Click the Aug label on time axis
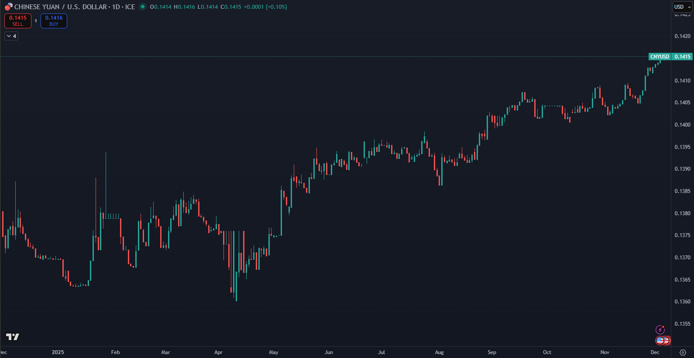The height and width of the screenshot is (358, 694). [x=440, y=352]
